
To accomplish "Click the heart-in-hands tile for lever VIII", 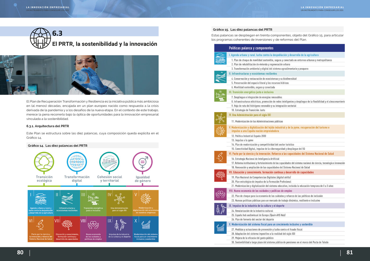I will pyautogui.click(x=93, y=229).
